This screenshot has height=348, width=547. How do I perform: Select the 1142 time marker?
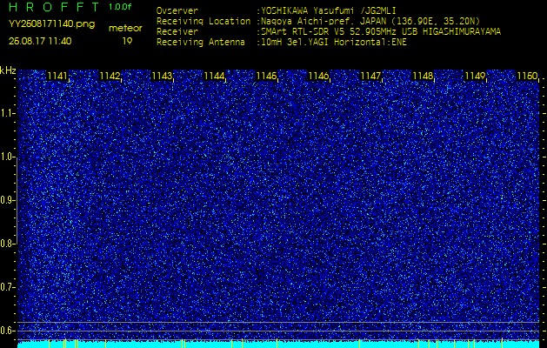[110, 76]
